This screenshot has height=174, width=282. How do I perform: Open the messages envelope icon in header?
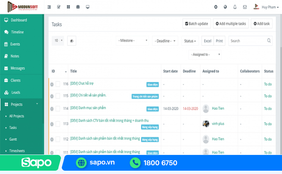(x=245, y=7)
